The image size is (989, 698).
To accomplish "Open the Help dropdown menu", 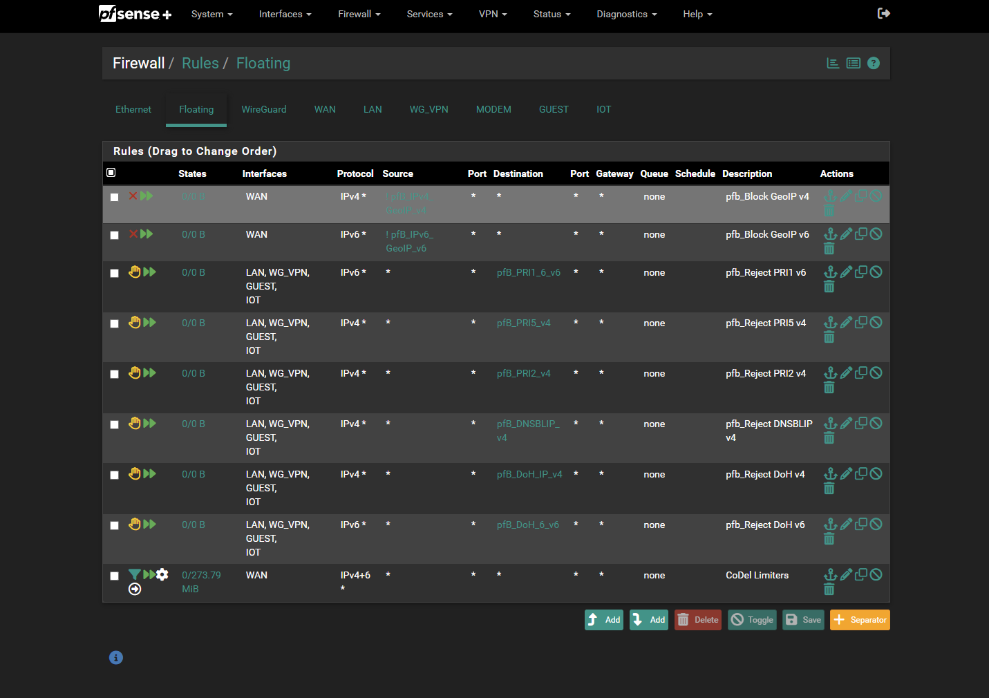I will point(697,14).
